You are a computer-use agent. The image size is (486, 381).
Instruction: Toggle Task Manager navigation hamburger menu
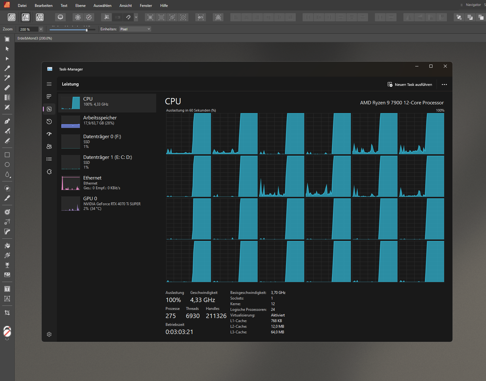tap(49, 84)
